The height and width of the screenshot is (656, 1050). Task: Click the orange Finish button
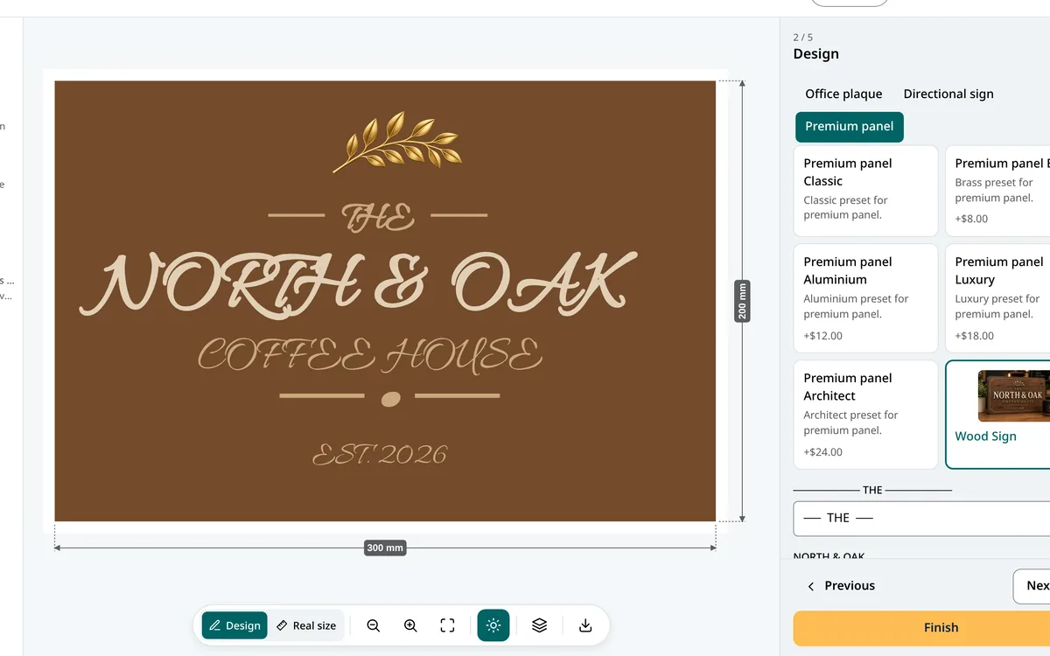[x=921, y=627]
